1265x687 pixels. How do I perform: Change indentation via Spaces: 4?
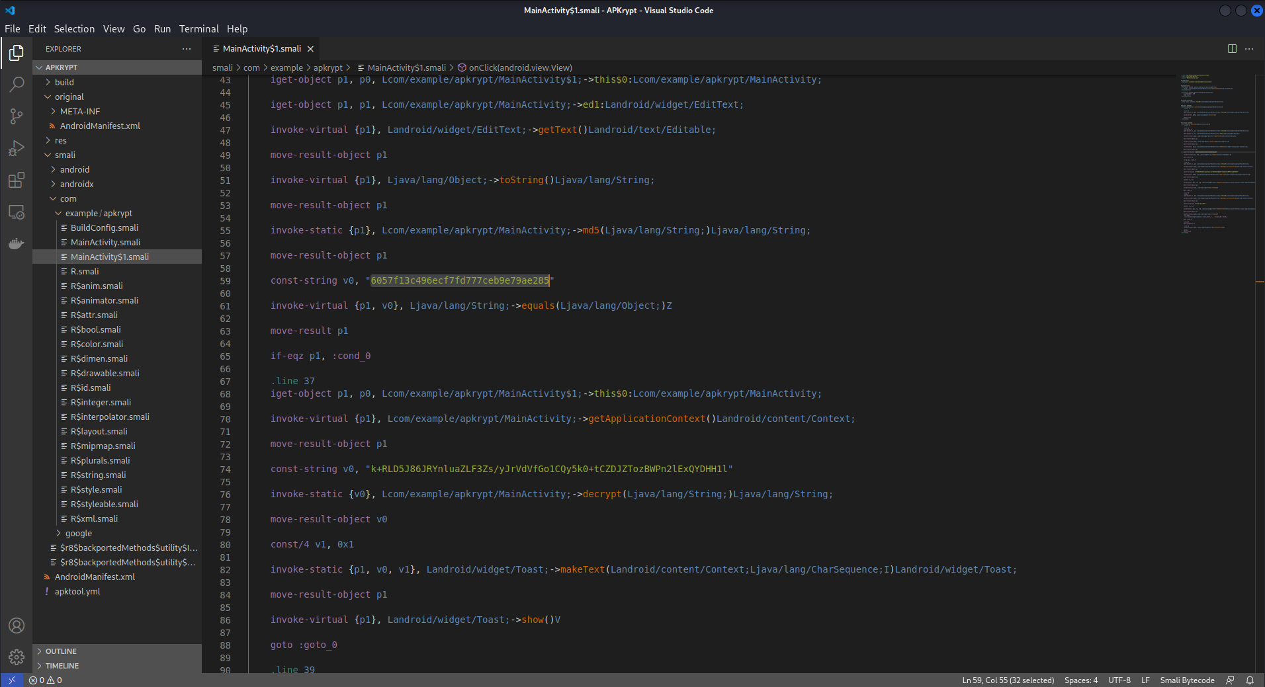[1081, 680]
